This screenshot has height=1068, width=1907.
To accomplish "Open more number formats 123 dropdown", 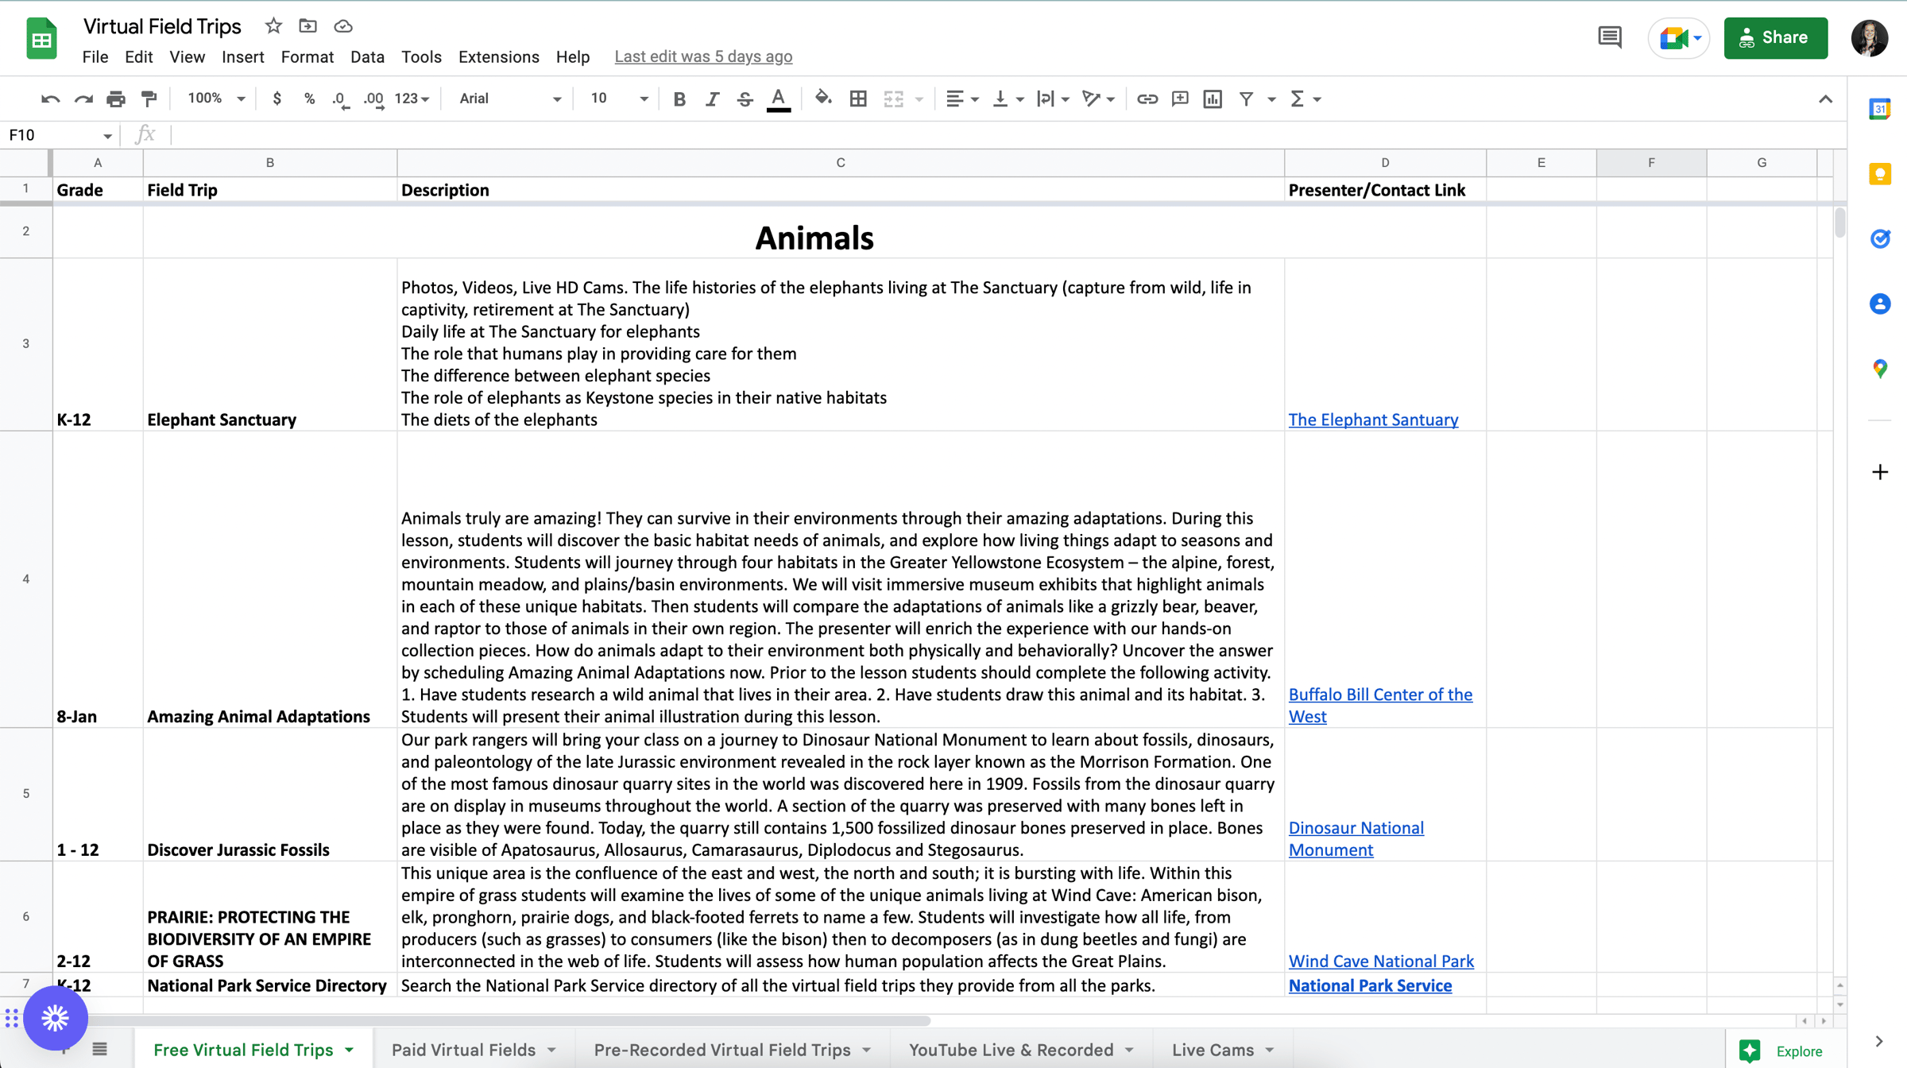I will coord(412,99).
